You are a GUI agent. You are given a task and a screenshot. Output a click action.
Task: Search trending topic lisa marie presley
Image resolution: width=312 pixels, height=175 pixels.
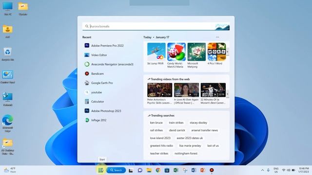(190, 146)
